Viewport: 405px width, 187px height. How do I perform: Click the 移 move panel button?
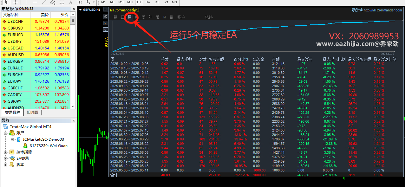[x=106, y=16]
